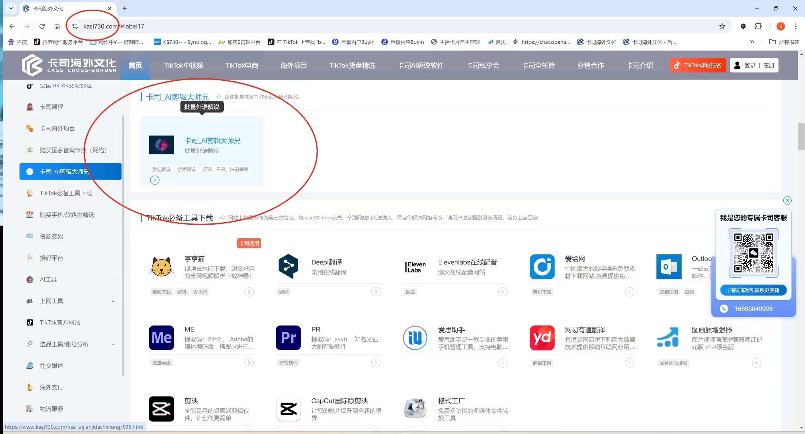Open the 格式工厂 icon

415,409
